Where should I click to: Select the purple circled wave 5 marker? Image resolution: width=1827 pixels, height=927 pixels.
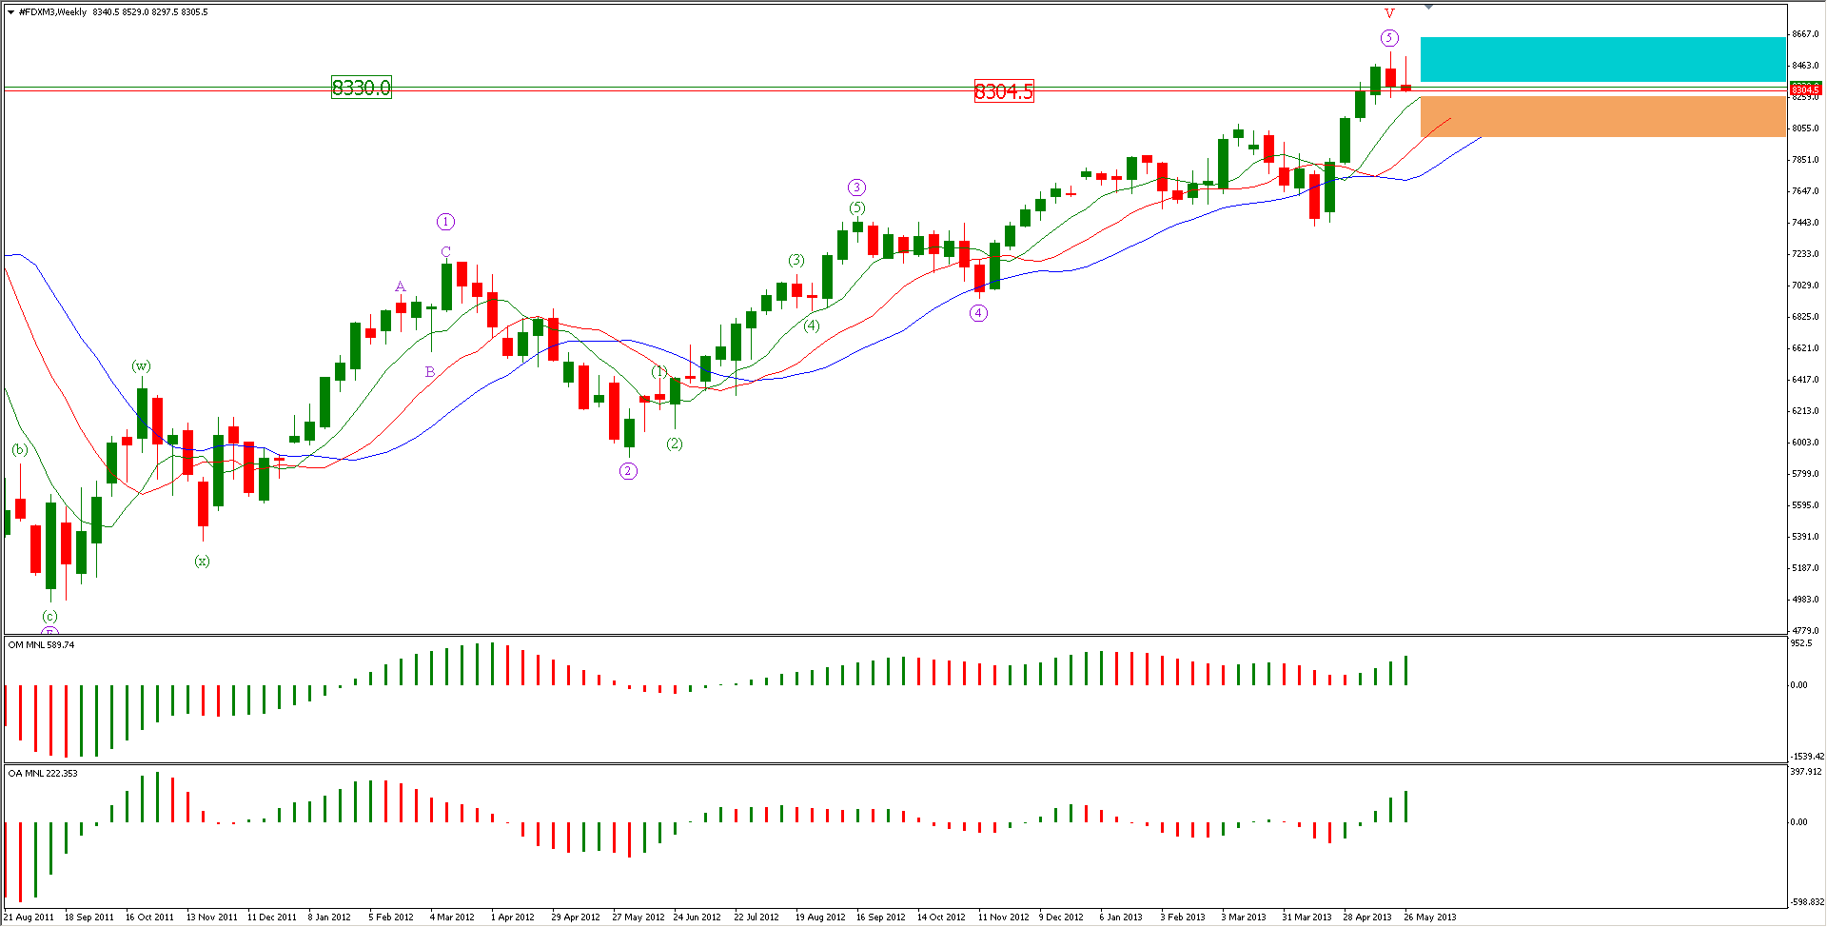coord(1389,38)
